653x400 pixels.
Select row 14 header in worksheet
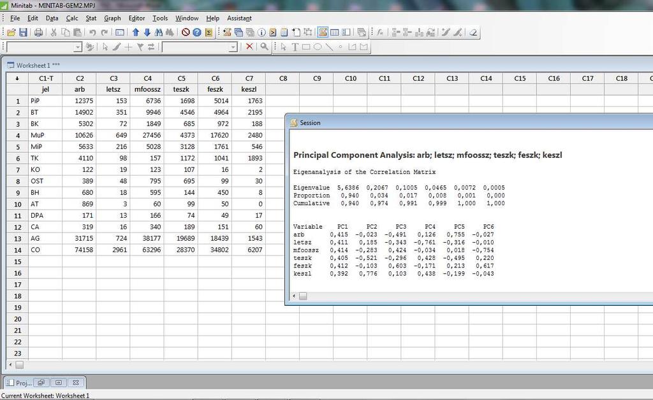pyautogui.click(x=17, y=250)
